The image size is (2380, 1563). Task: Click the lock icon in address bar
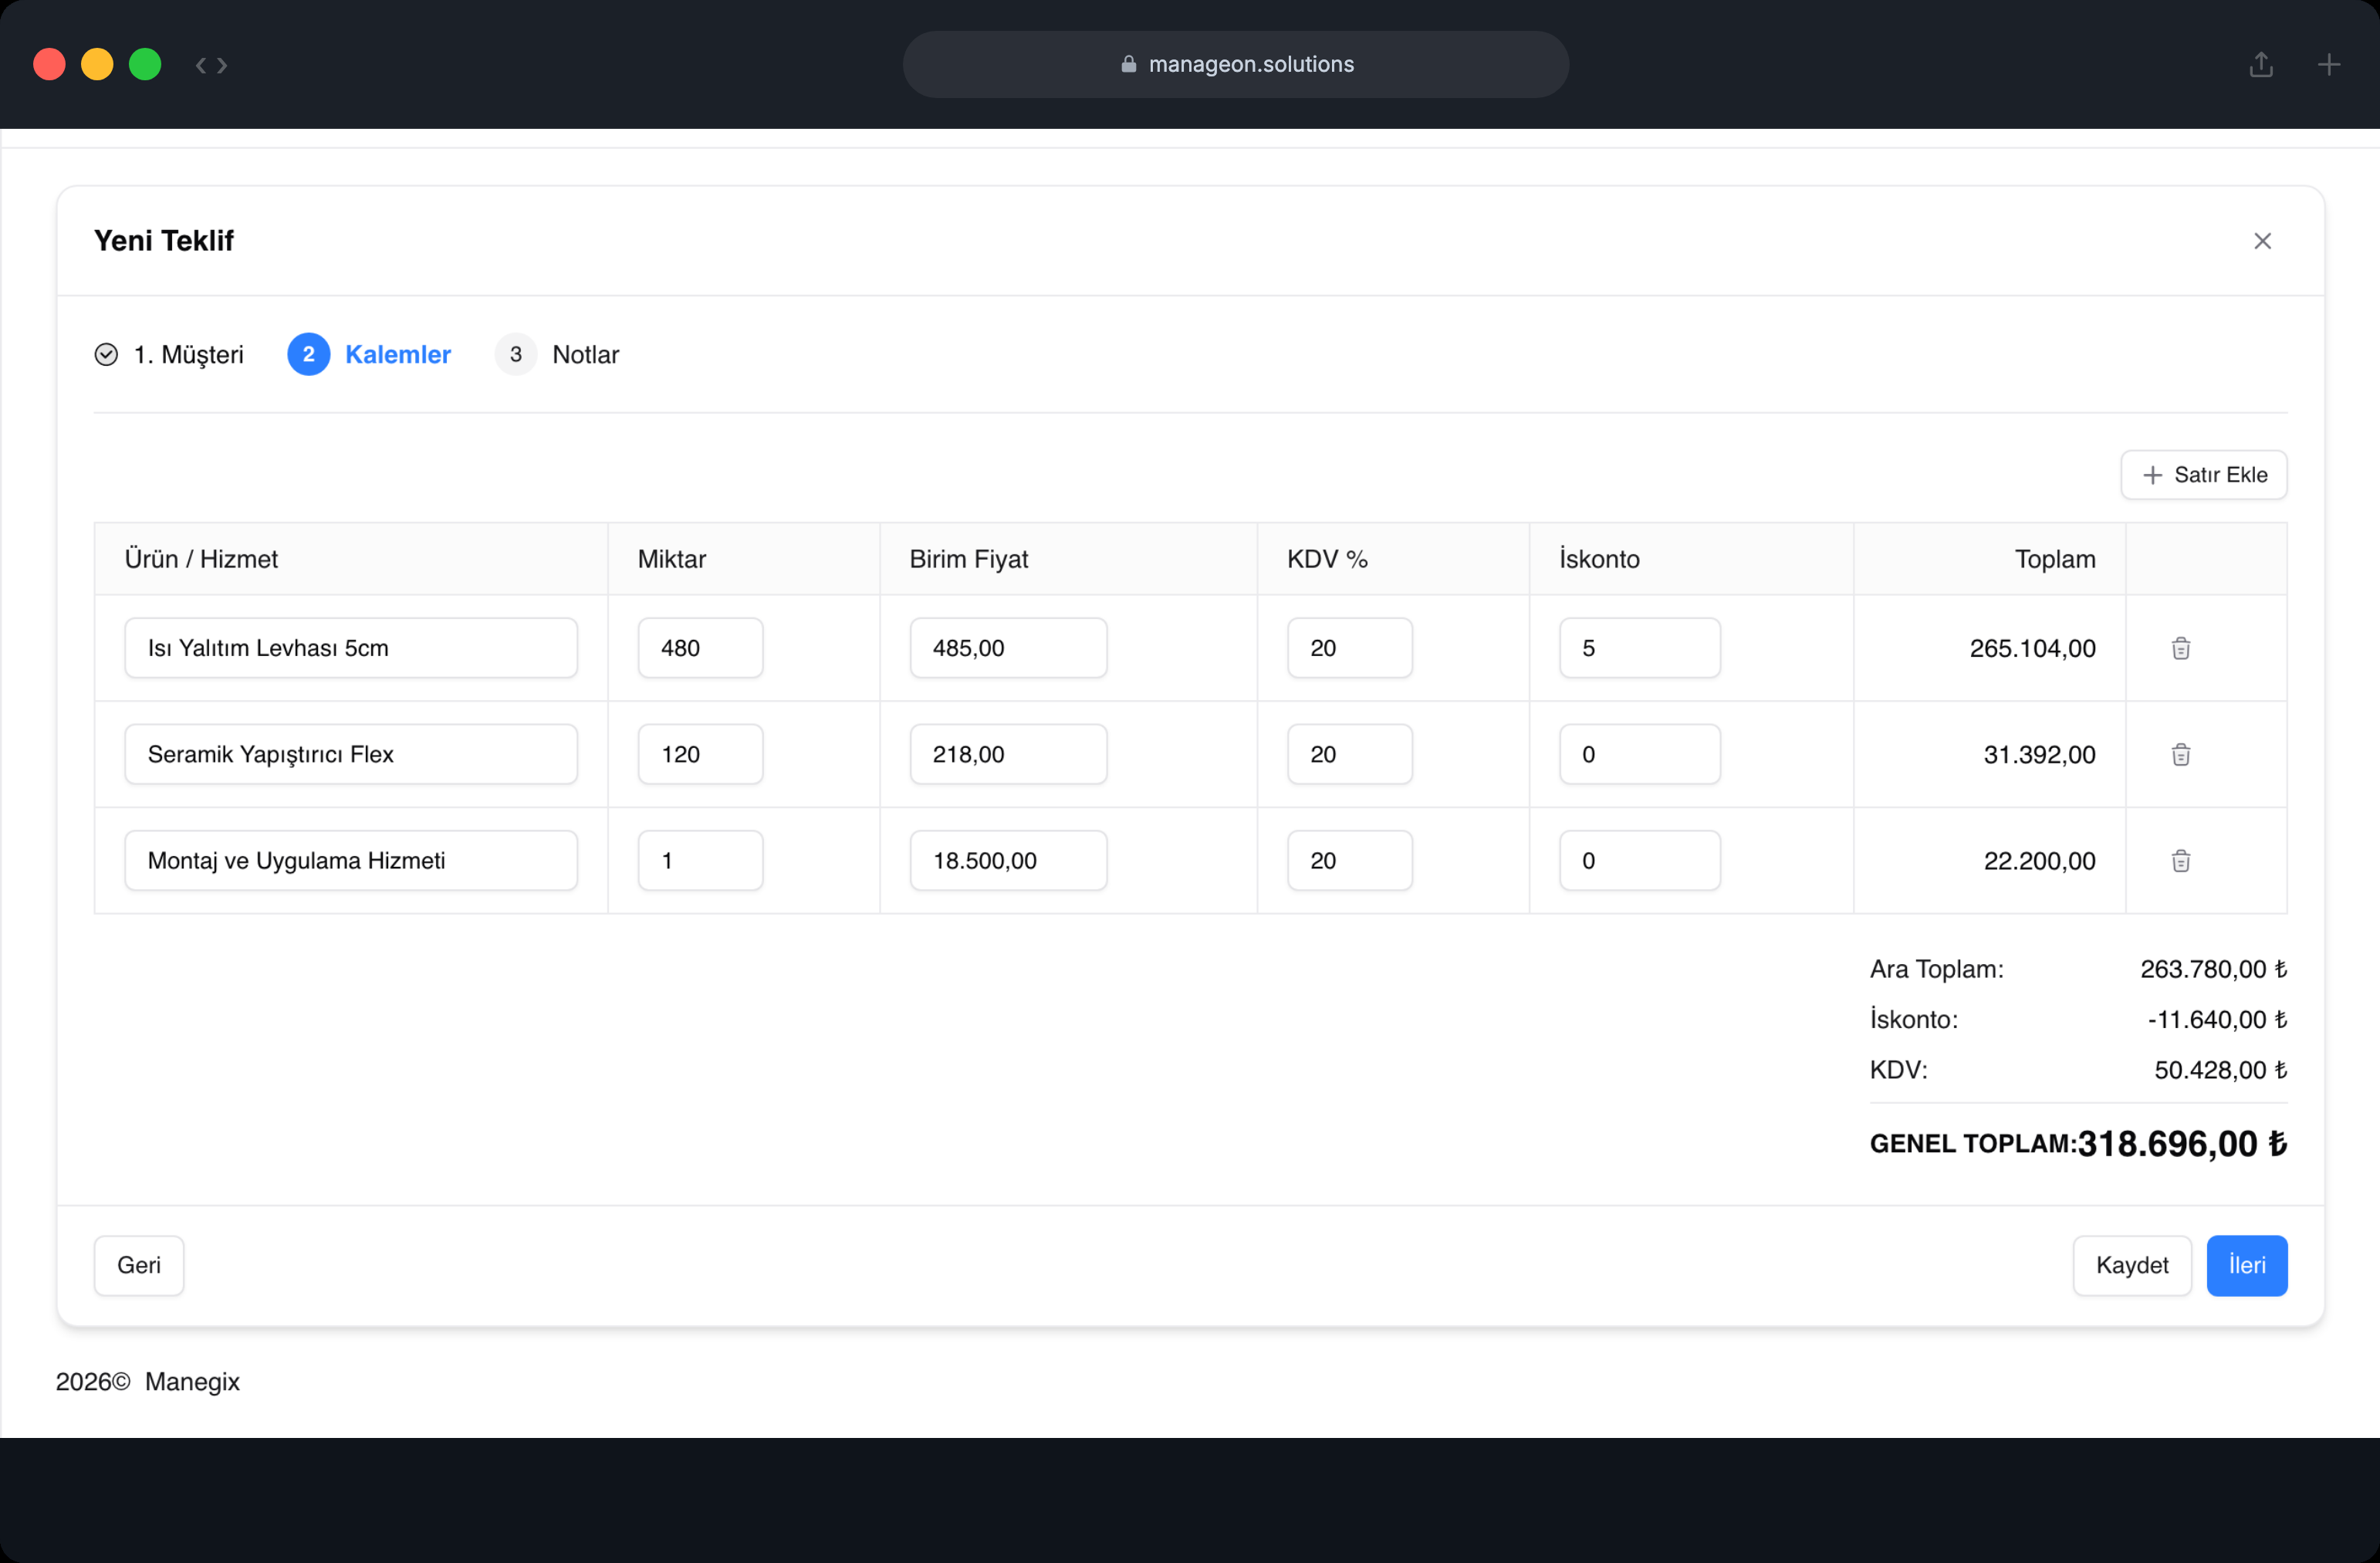coord(1128,64)
